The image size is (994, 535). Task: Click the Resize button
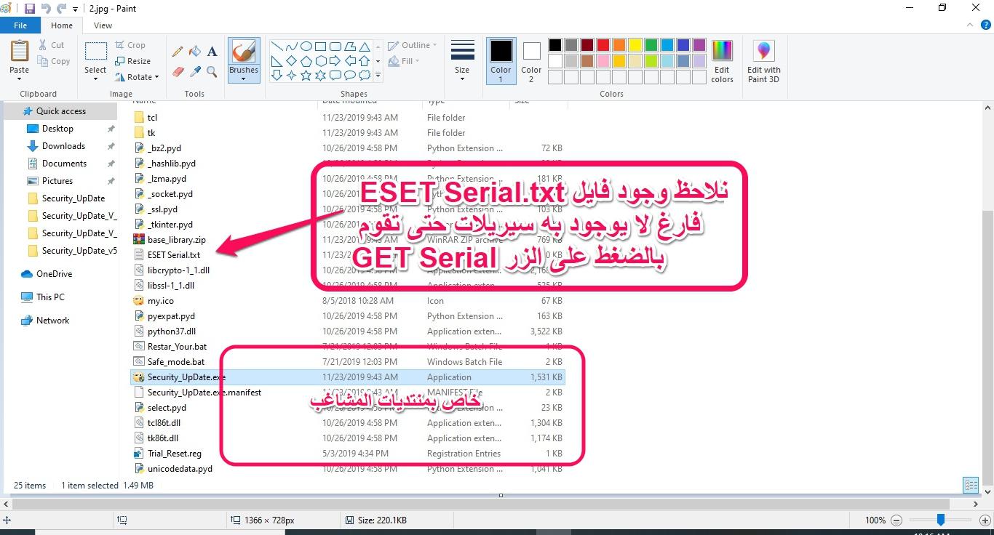pos(132,61)
